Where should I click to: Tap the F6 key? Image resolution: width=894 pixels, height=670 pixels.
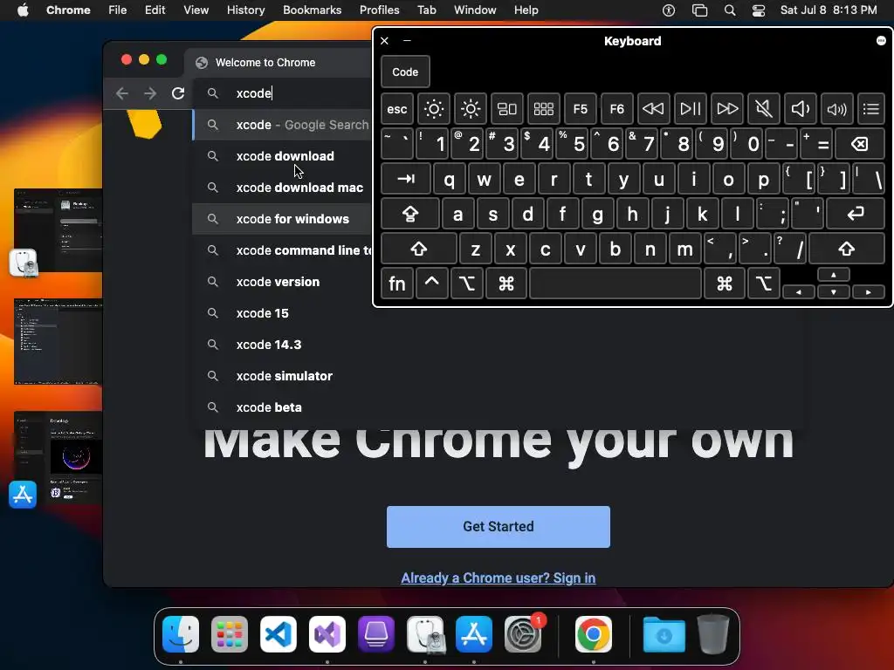[x=617, y=109]
